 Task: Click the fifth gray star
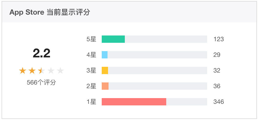[x=60, y=71]
